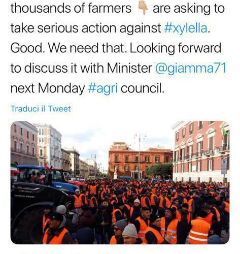Click 'Traduci il Tweet' translate link
The height and width of the screenshot is (254, 240).
[41, 109]
